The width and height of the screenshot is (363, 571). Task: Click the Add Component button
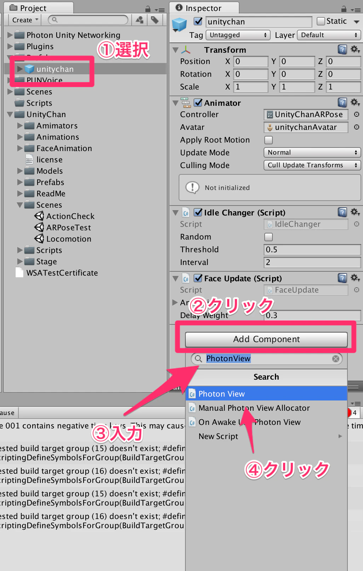click(266, 339)
